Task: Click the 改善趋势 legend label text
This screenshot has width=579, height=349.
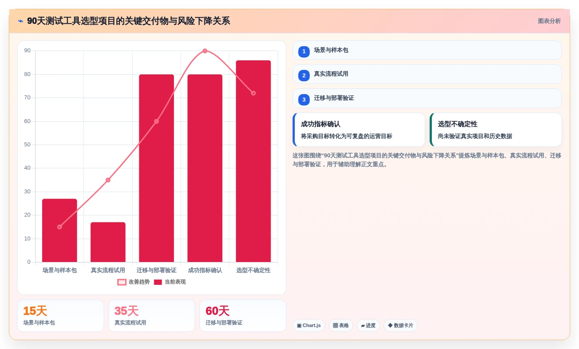Action: coord(139,282)
